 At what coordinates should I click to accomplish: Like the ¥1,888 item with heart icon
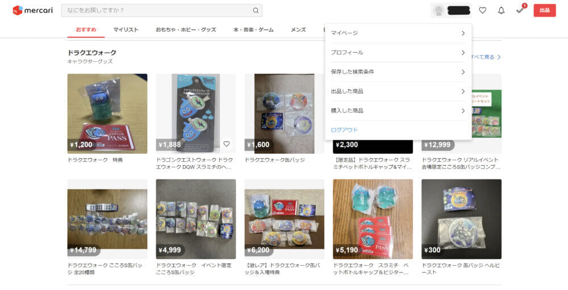[x=227, y=144]
